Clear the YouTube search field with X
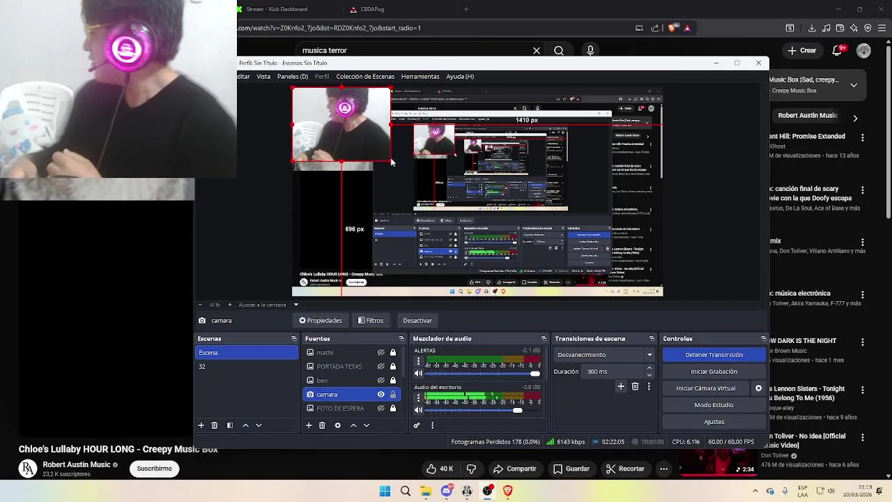 pos(537,51)
